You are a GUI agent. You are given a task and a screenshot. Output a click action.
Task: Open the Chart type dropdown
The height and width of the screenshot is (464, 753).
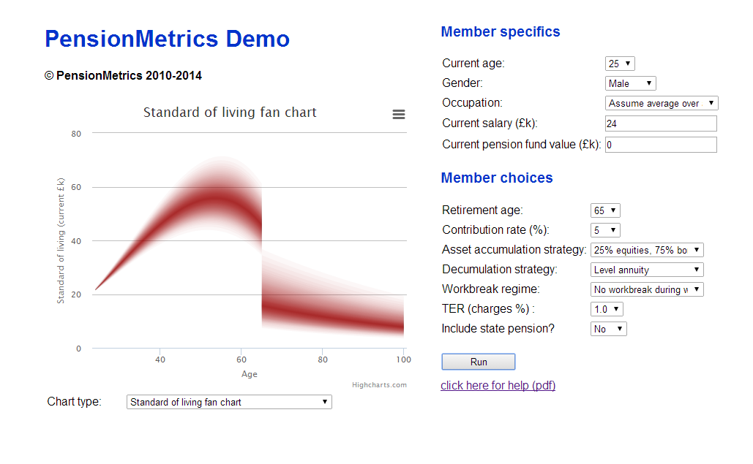click(x=229, y=402)
